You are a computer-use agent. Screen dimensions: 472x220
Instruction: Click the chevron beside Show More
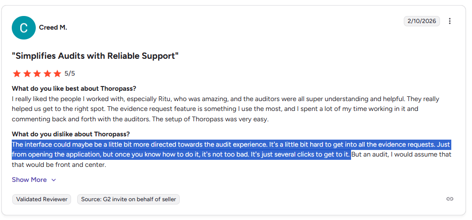54,180
